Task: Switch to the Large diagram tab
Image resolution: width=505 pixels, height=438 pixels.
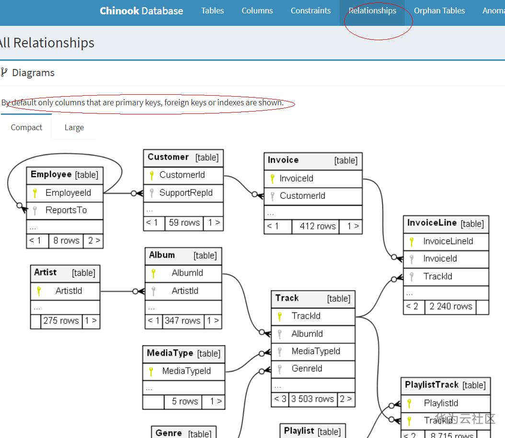Action: pyautogui.click(x=74, y=127)
